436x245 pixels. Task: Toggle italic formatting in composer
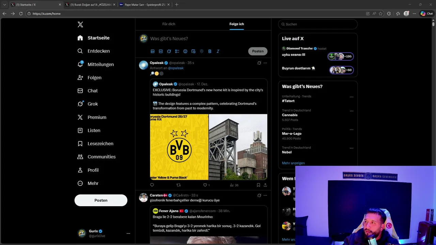[218, 51]
